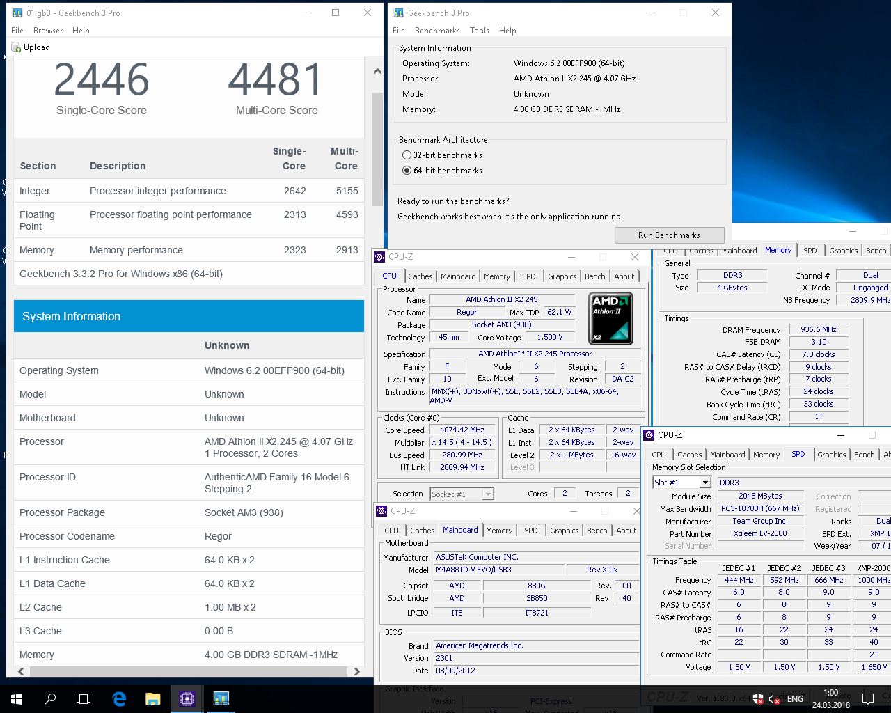The image size is (891, 713).
Task: Open File Explorer from the taskbar
Action: click(152, 698)
